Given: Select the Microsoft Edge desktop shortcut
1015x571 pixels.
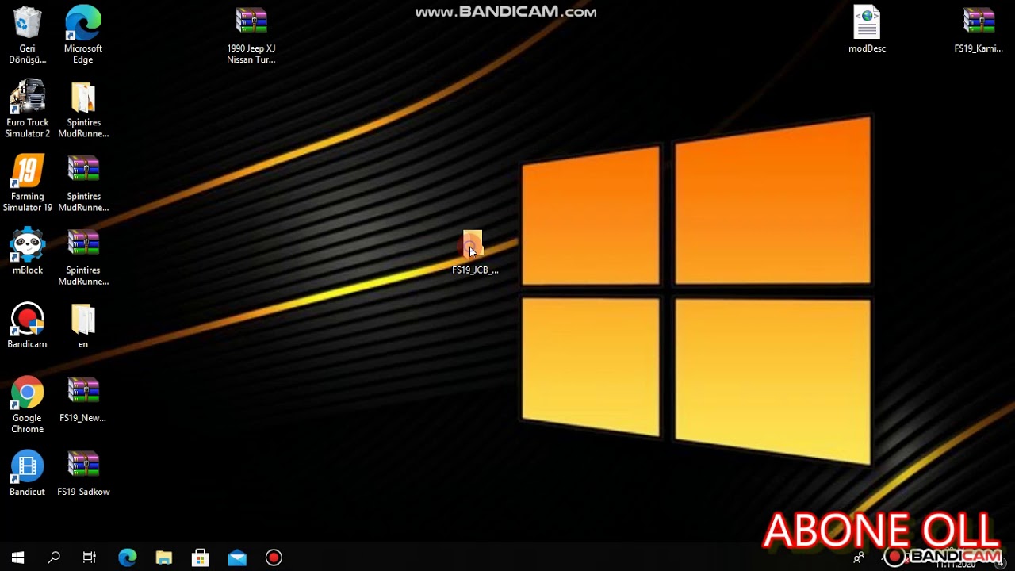Looking at the screenshot, I should click(83, 24).
